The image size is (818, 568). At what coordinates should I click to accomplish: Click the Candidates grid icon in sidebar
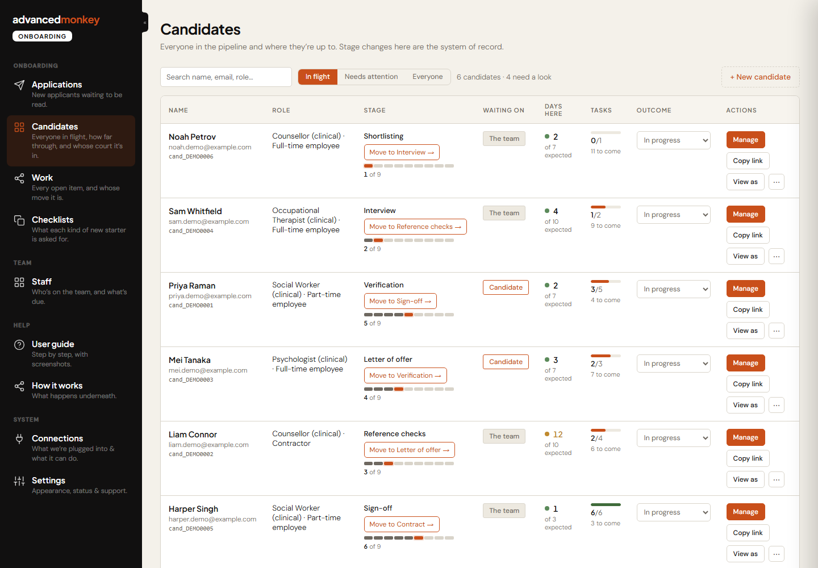(19, 127)
